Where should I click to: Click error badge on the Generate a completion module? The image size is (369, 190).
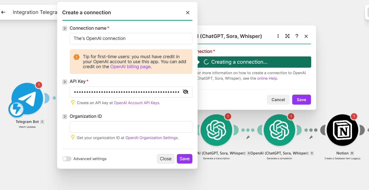(291, 116)
